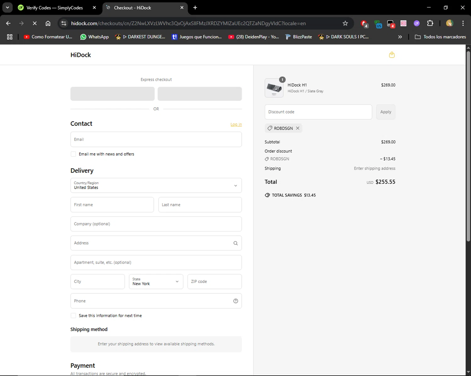Focus the Email input field
The width and height of the screenshot is (471, 376).
pos(156,139)
